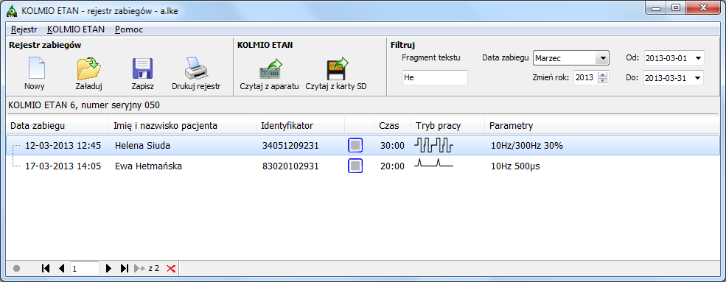Viewport: 726px width, 282px height.
Task: Print the register with Drukuj rejestr
Action: pos(196,73)
